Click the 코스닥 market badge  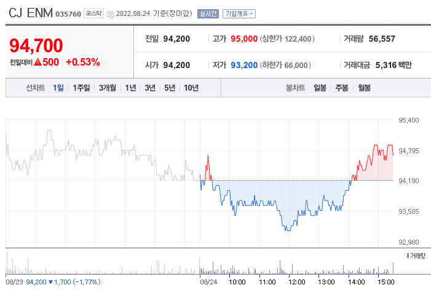[x=93, y=13]
